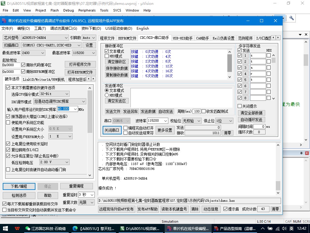The height and width of the screenshot is (233, 310).
Task: Expand 低压检测电压 2.00 V dropdown
Action: [54, 162]
